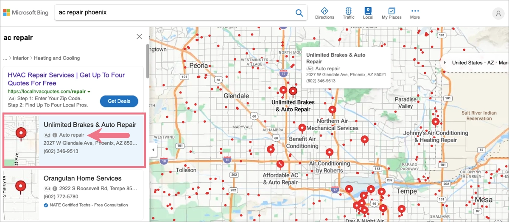Click the popup's (602) 346-9513 phone number
This screenshot has height=222, width=509.
pos(321,81)
